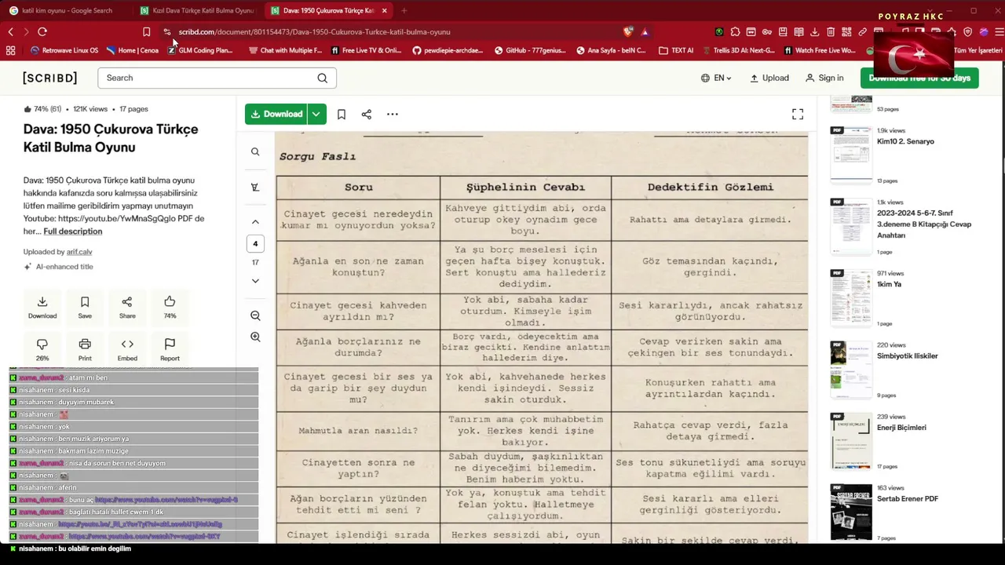The image size is (1005, 565).
Task: Click the Brave Shields lion icon
Action: pos(628,32)
